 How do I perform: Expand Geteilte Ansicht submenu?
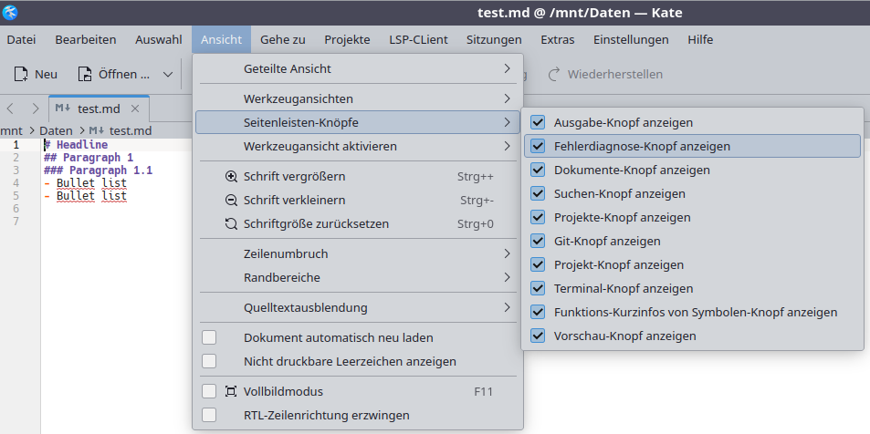(x=358, y=68)
